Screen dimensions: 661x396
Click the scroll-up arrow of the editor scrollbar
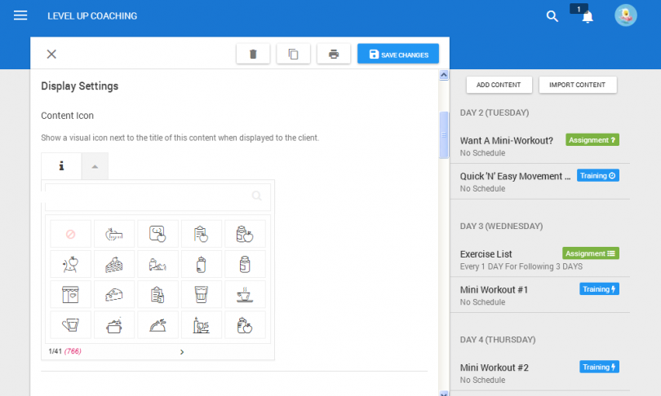coord(443,75)
